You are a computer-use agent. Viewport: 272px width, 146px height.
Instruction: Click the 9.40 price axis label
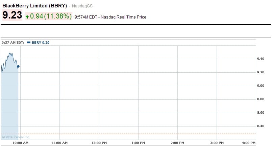coord(261,59)
